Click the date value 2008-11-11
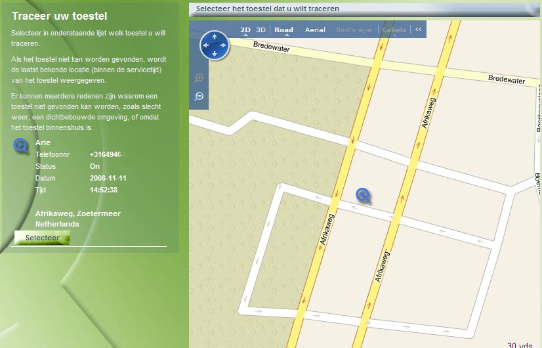 [108, 178]
